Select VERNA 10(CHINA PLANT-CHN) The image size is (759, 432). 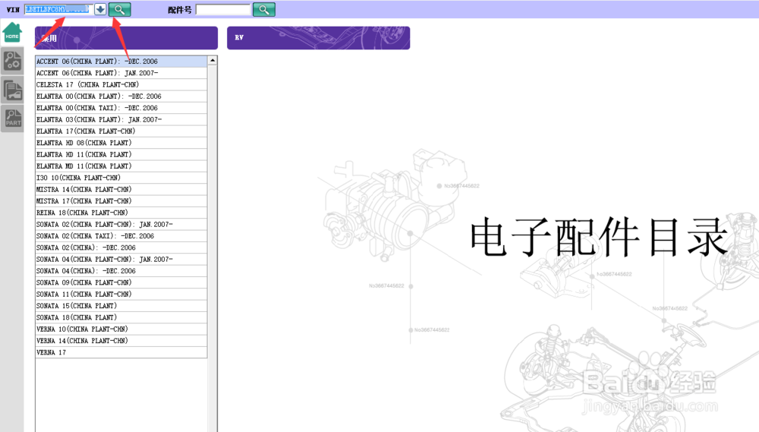pos(121,329)
